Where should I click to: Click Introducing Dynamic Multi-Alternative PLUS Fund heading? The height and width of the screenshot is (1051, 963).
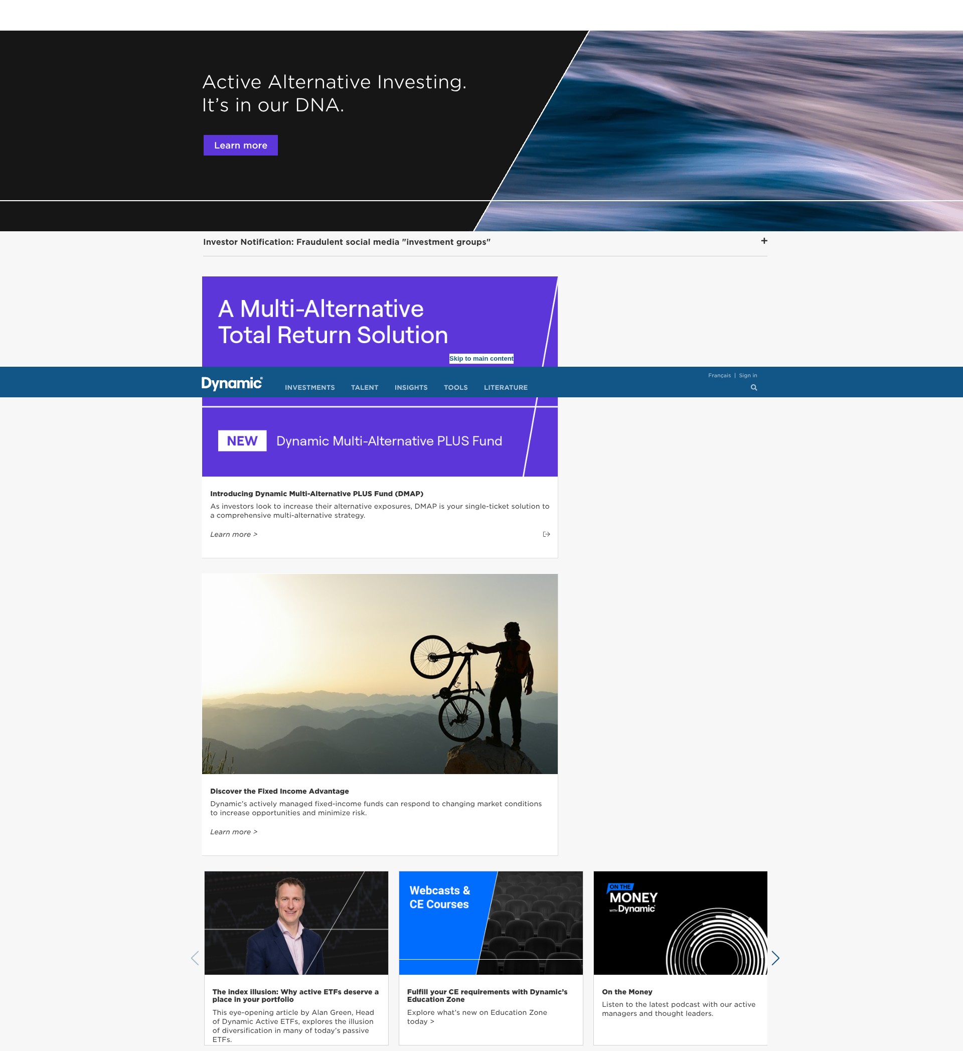(316, 494)
